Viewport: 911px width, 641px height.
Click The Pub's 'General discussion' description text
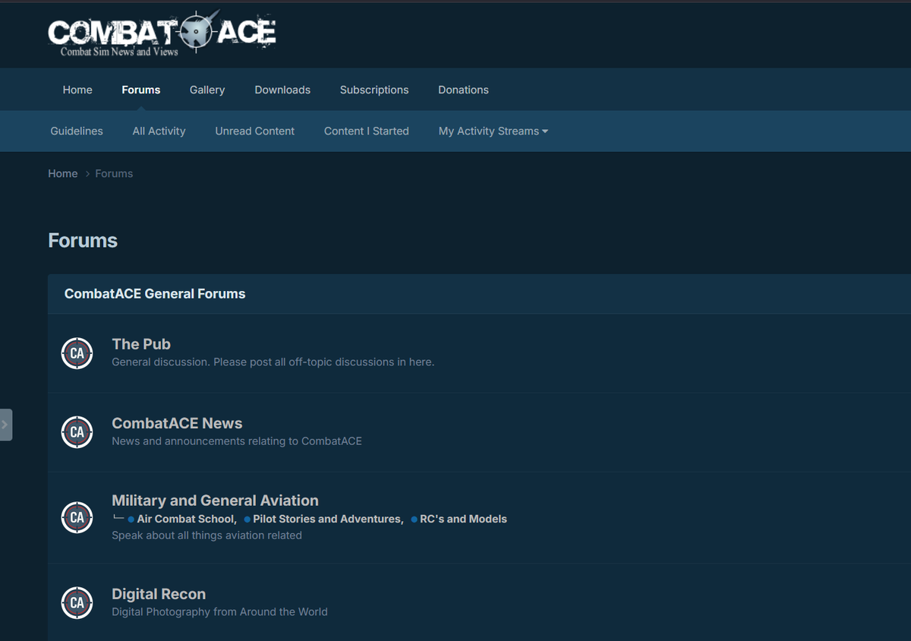[x=273, y=362]
